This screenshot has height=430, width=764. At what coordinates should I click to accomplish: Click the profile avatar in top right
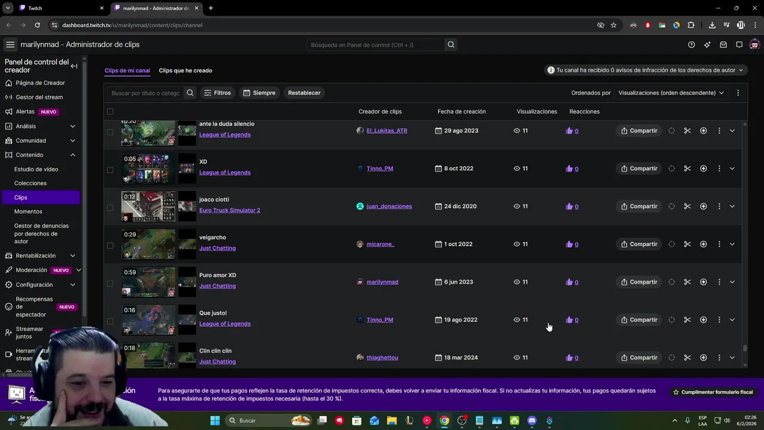coord(754,45)
